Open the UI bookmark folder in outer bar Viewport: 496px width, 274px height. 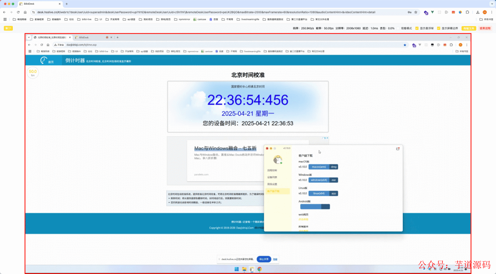[x=99, y=19]
